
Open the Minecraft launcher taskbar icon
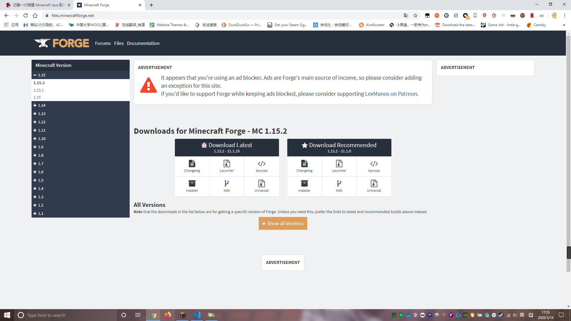tap(182, 315)
